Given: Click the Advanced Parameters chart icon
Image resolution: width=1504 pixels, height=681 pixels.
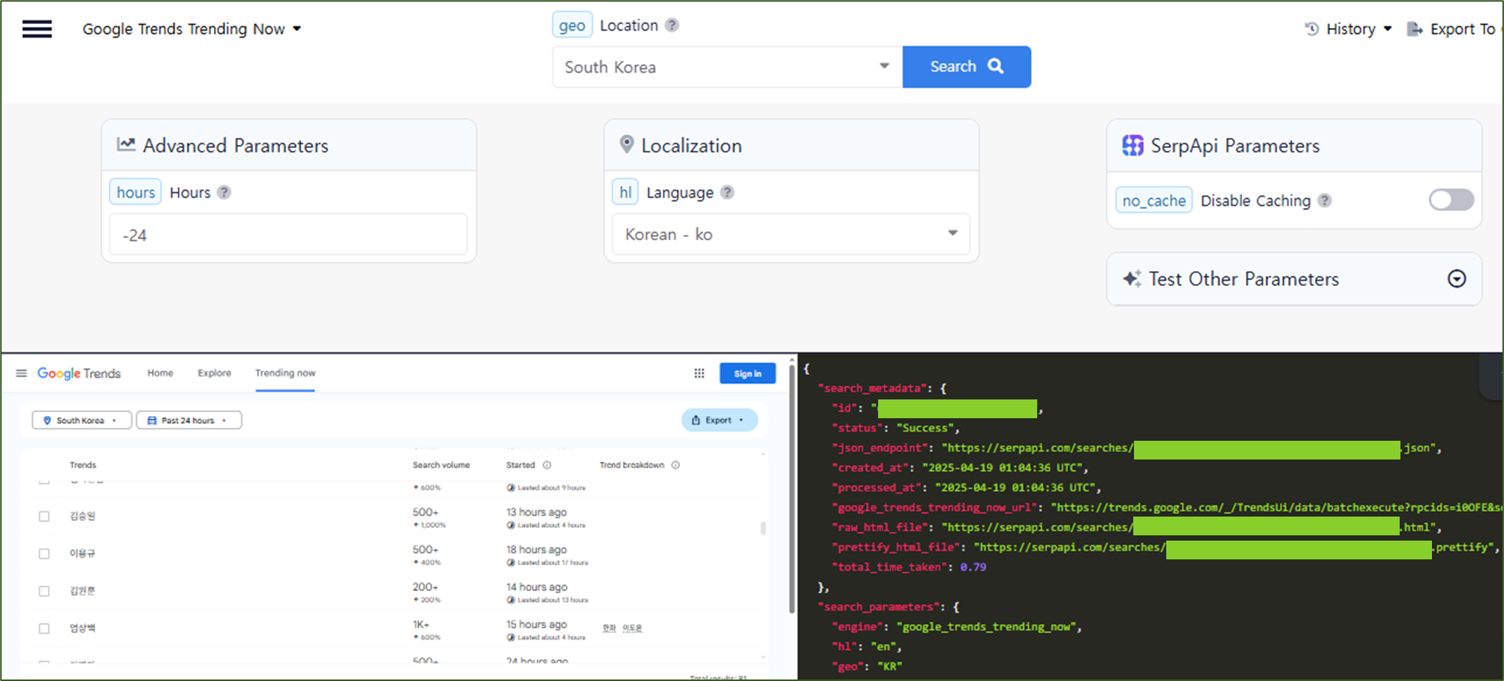Looking at the screenshot, I should [126, 144].
